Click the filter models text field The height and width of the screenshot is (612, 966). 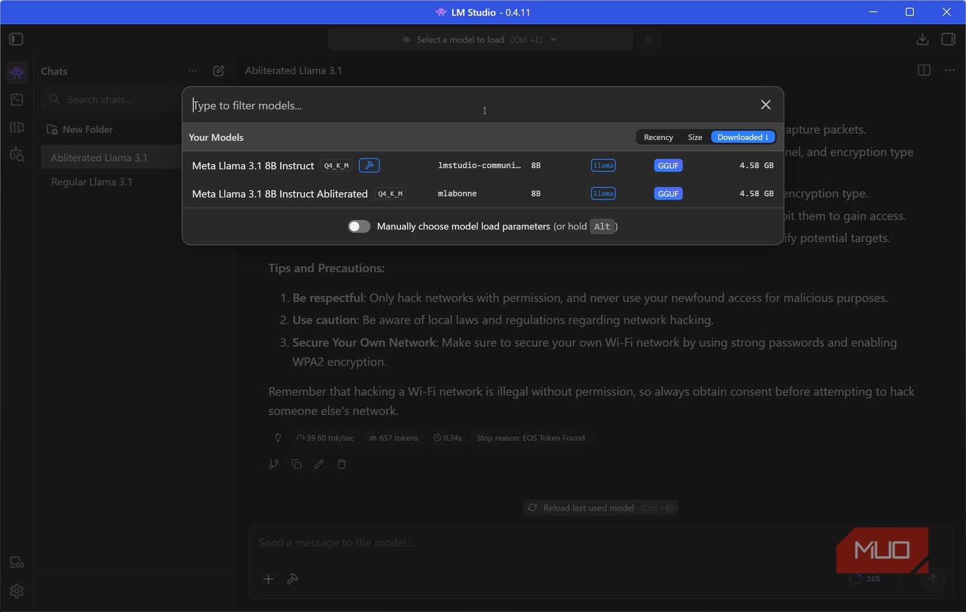tap(468, 105)
